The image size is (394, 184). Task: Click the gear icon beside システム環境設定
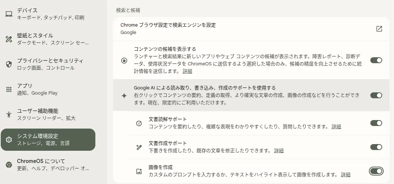point(9,140)
